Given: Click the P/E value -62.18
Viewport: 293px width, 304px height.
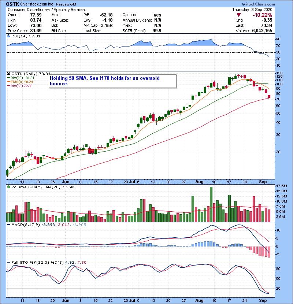Looking at the screenshot, I should (x=106, y=15).
